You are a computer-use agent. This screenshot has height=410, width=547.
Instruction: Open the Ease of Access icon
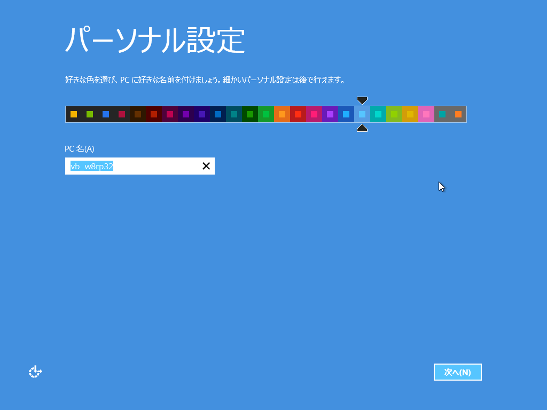point(35,372)
